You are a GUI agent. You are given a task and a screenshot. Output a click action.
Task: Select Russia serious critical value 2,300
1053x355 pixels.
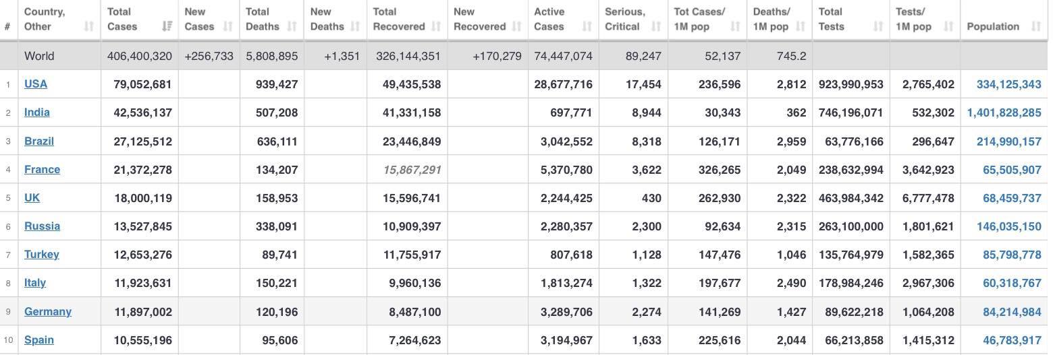pyautogui.click(x=647, y=226)
